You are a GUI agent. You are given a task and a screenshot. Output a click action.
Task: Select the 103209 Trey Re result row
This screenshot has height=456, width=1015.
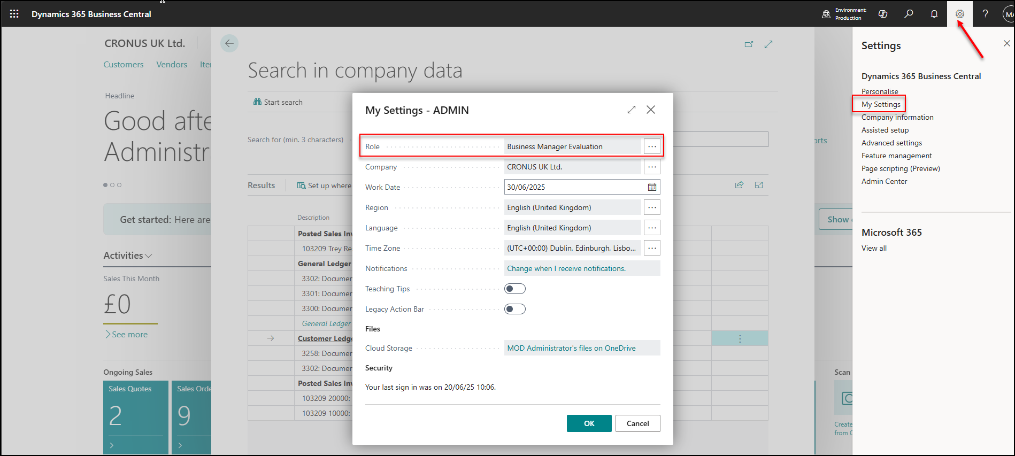click(x=327, y=249)
